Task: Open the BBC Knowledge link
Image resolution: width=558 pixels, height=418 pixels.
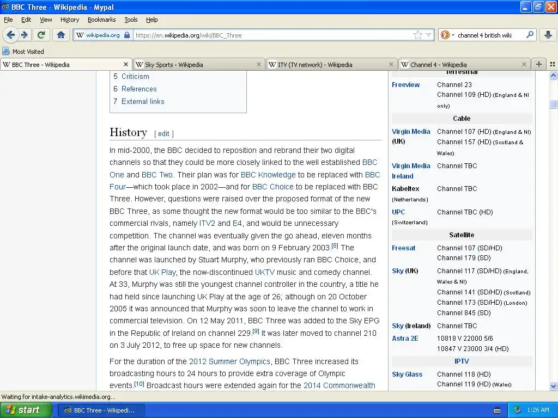Action: coord(268,175)
